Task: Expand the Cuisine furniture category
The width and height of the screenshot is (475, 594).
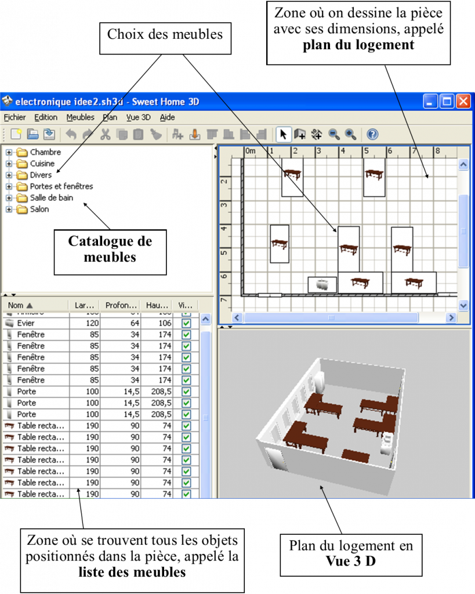Action: click(x=9, y=164)
